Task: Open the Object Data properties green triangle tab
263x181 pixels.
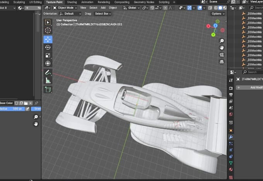Action: [231, 163]
